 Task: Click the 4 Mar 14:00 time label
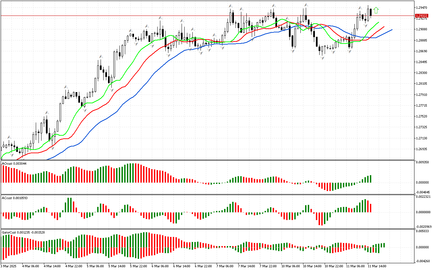pyautogui.click(x=53, y=266)
